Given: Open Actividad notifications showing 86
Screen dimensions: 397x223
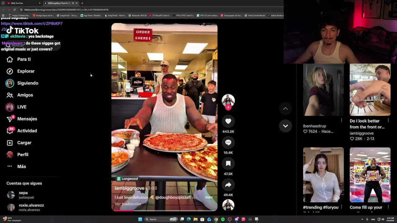Looking at the screenshot, I should pos(22,131).
